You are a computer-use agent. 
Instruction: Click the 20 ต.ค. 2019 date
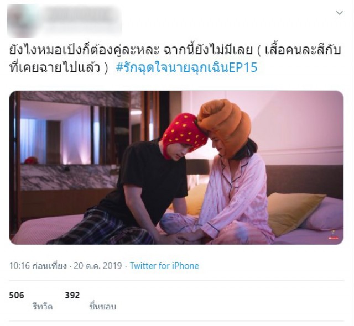point(98,266)
